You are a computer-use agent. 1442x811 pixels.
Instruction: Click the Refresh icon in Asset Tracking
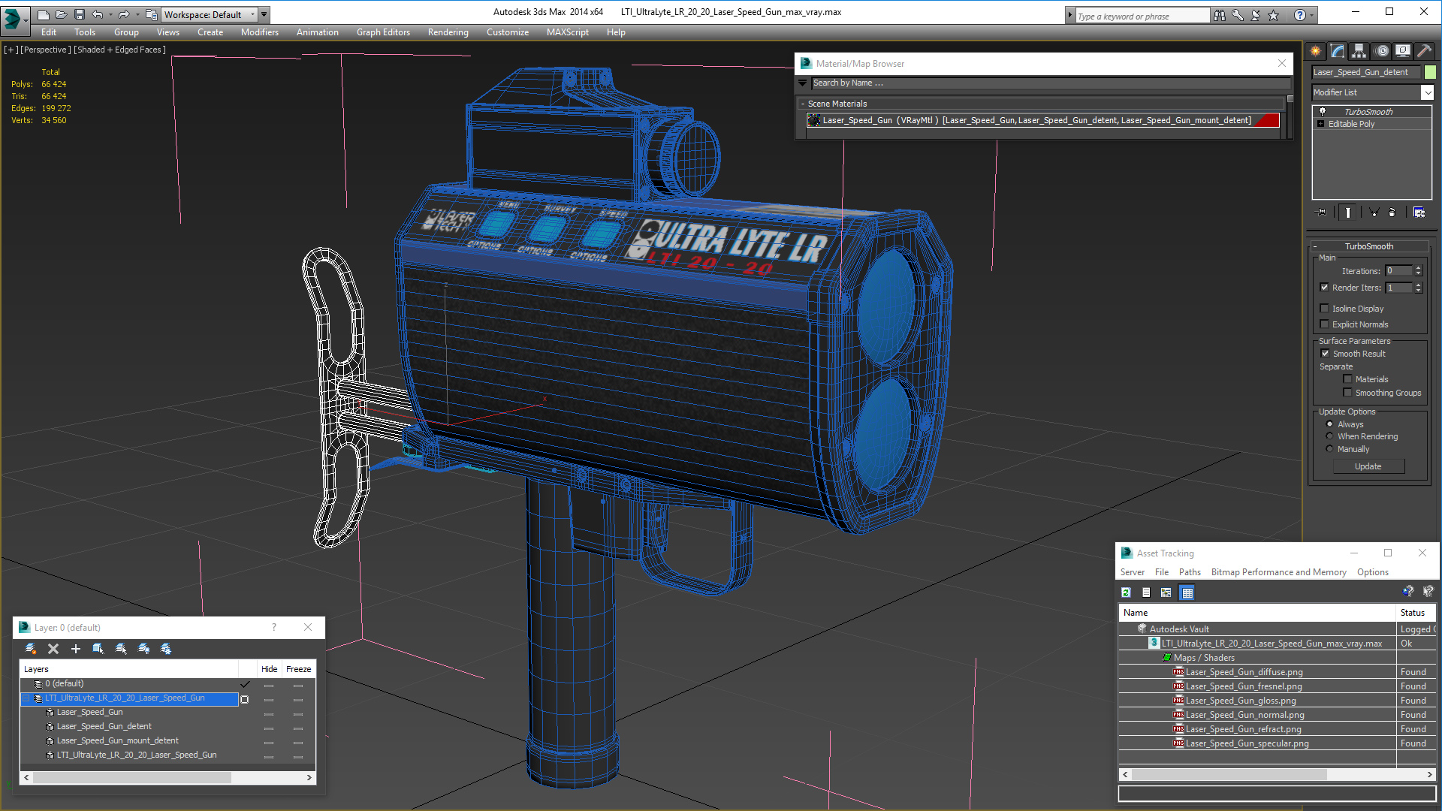tap(1126, 592)
